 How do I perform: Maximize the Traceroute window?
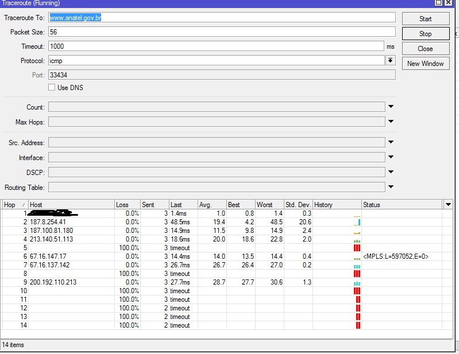point(438,3)
